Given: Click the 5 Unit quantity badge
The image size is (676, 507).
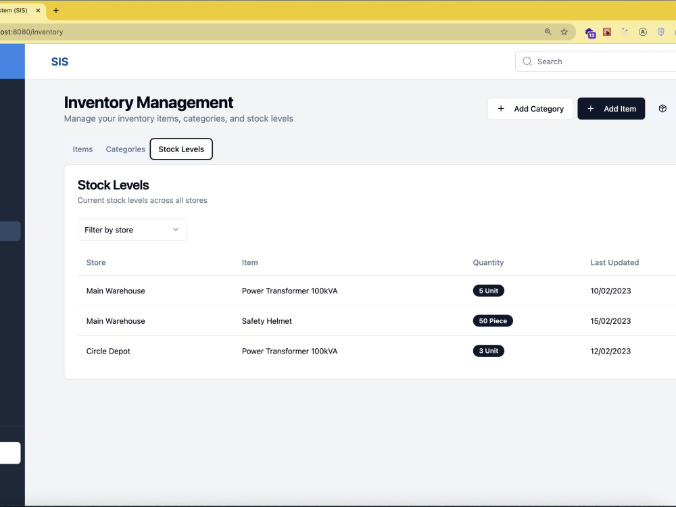Looking at the screenshot, I should tap(489, 291).
